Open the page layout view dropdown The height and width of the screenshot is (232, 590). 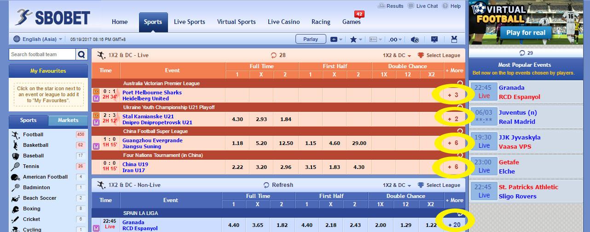tap(376, 40)
